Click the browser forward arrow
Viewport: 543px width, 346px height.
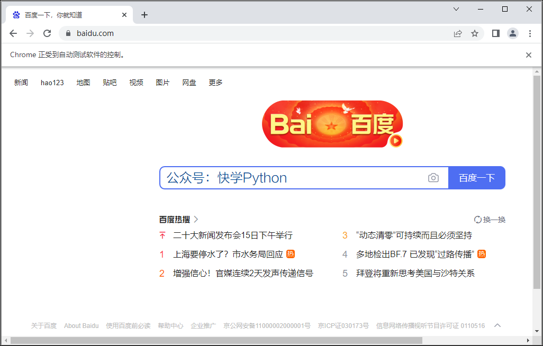click(x=30, y=33)
